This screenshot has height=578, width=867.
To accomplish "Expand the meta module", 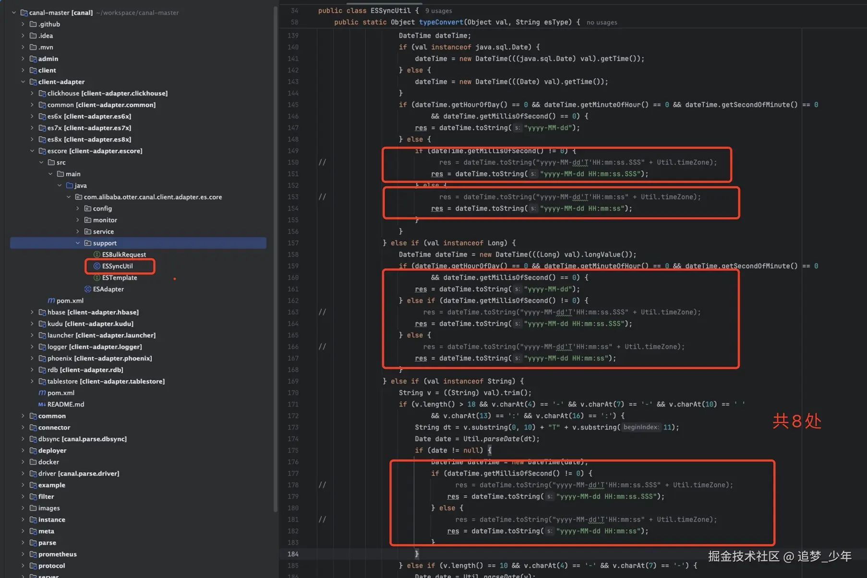I will tap(23, 531).
